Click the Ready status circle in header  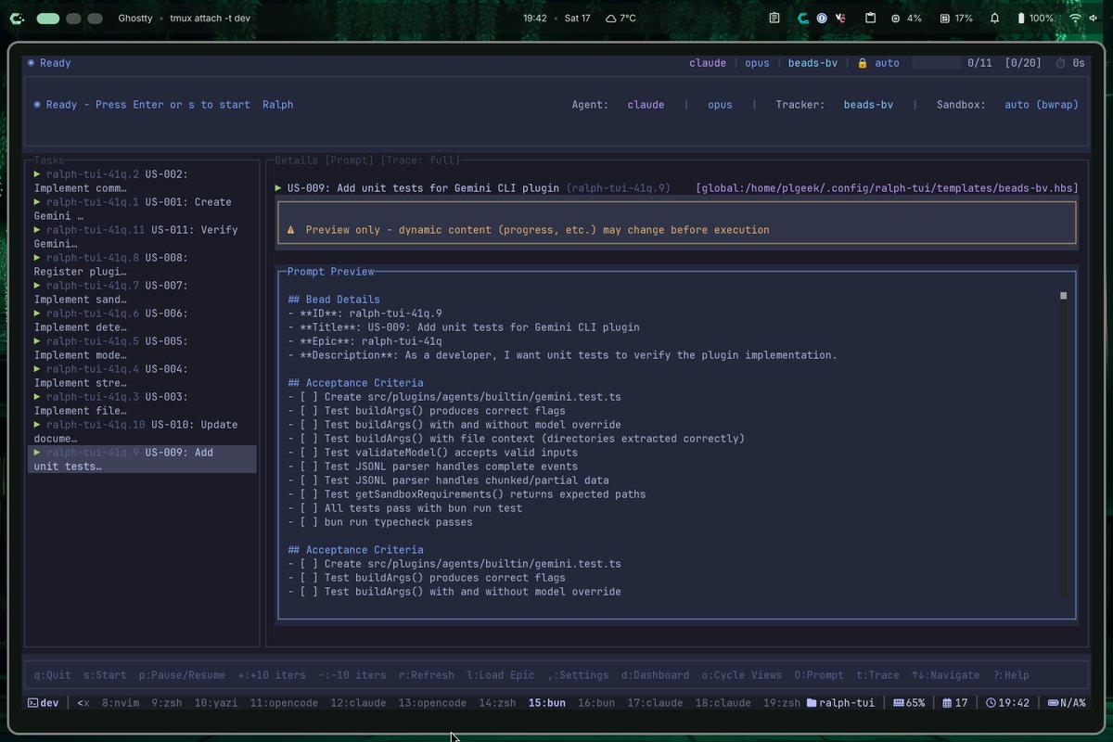point(31,63)
